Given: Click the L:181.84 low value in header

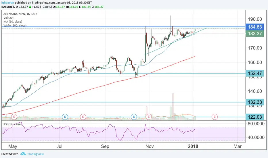Looking at the screenshot, I should 85,7.
